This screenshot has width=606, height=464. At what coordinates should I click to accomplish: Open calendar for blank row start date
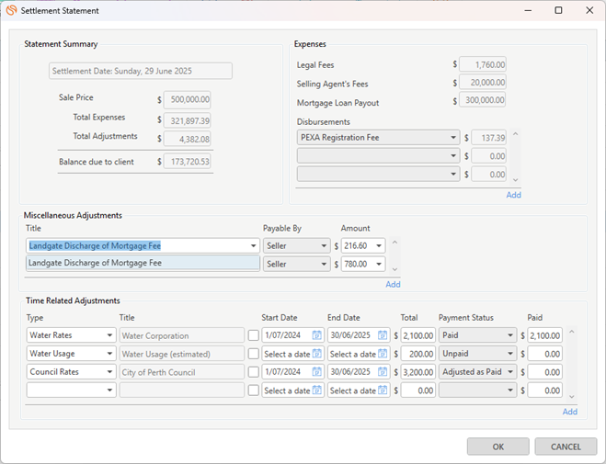tap(317, 390)
